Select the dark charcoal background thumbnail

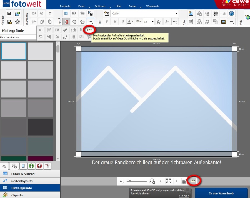(x=41, y=127)
